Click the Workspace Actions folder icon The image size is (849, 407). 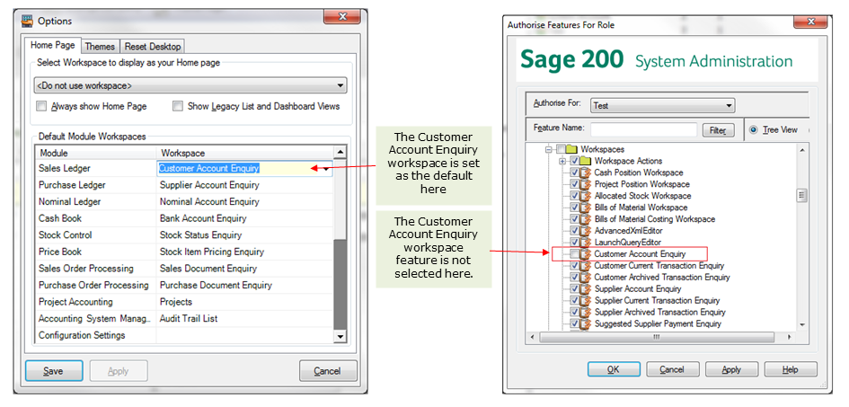coord(586,161)
